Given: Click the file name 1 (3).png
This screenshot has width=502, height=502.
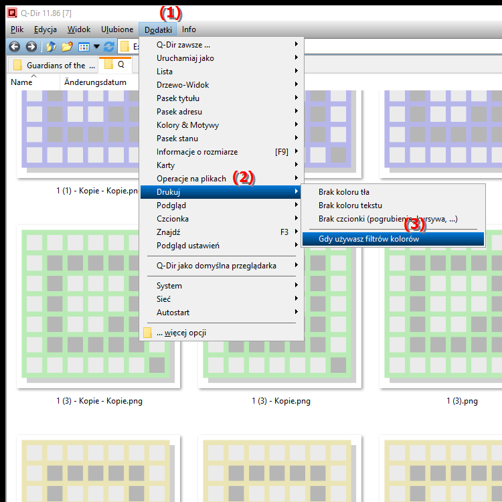Looking at the screenshot, I should pyautogui.click(x=462, y=401).
